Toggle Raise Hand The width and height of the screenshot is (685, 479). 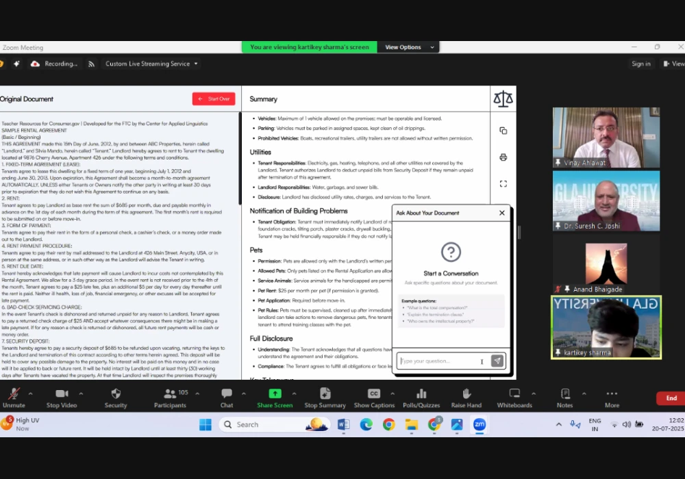point(466,394)
